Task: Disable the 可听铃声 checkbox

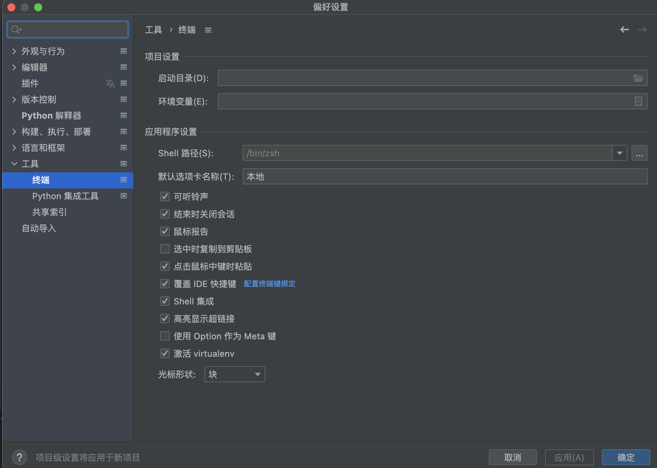Action: coord(165,196)
